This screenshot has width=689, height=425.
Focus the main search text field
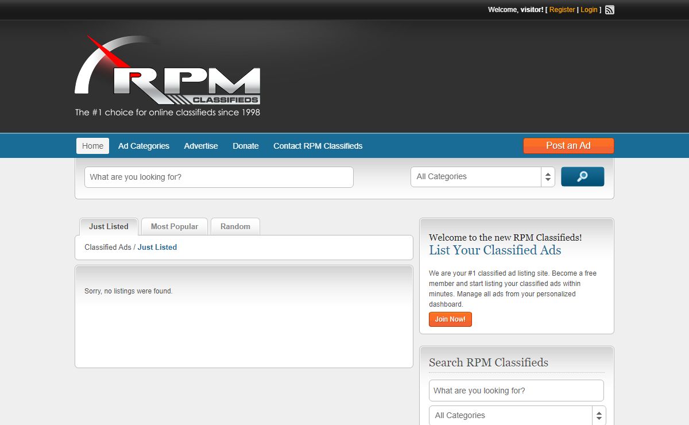pyautogui.click(x=219, y=177)
